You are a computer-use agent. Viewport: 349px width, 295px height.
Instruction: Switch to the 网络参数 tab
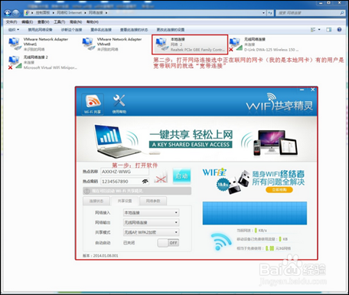(x=153, y=201)
